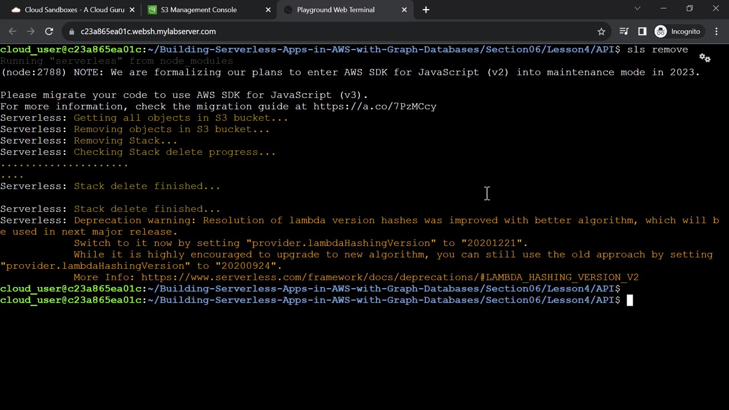The width and height of the screenshot is (729, 410).
Task: Close the Playground Web Terminal tab
Action: click(x=404, y=10)
